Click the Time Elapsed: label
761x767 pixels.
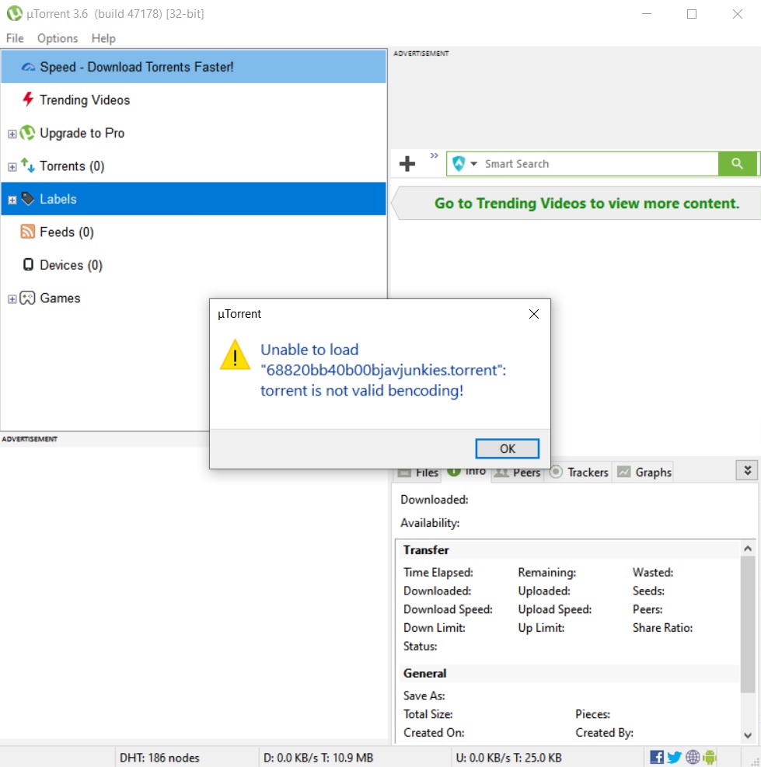point(438,572)
